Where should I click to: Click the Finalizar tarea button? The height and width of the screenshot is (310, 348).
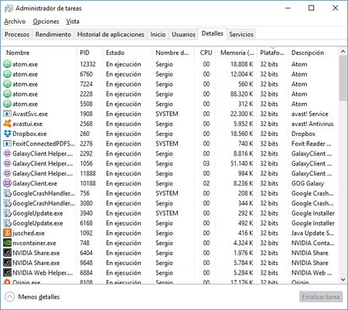point(321,297)
